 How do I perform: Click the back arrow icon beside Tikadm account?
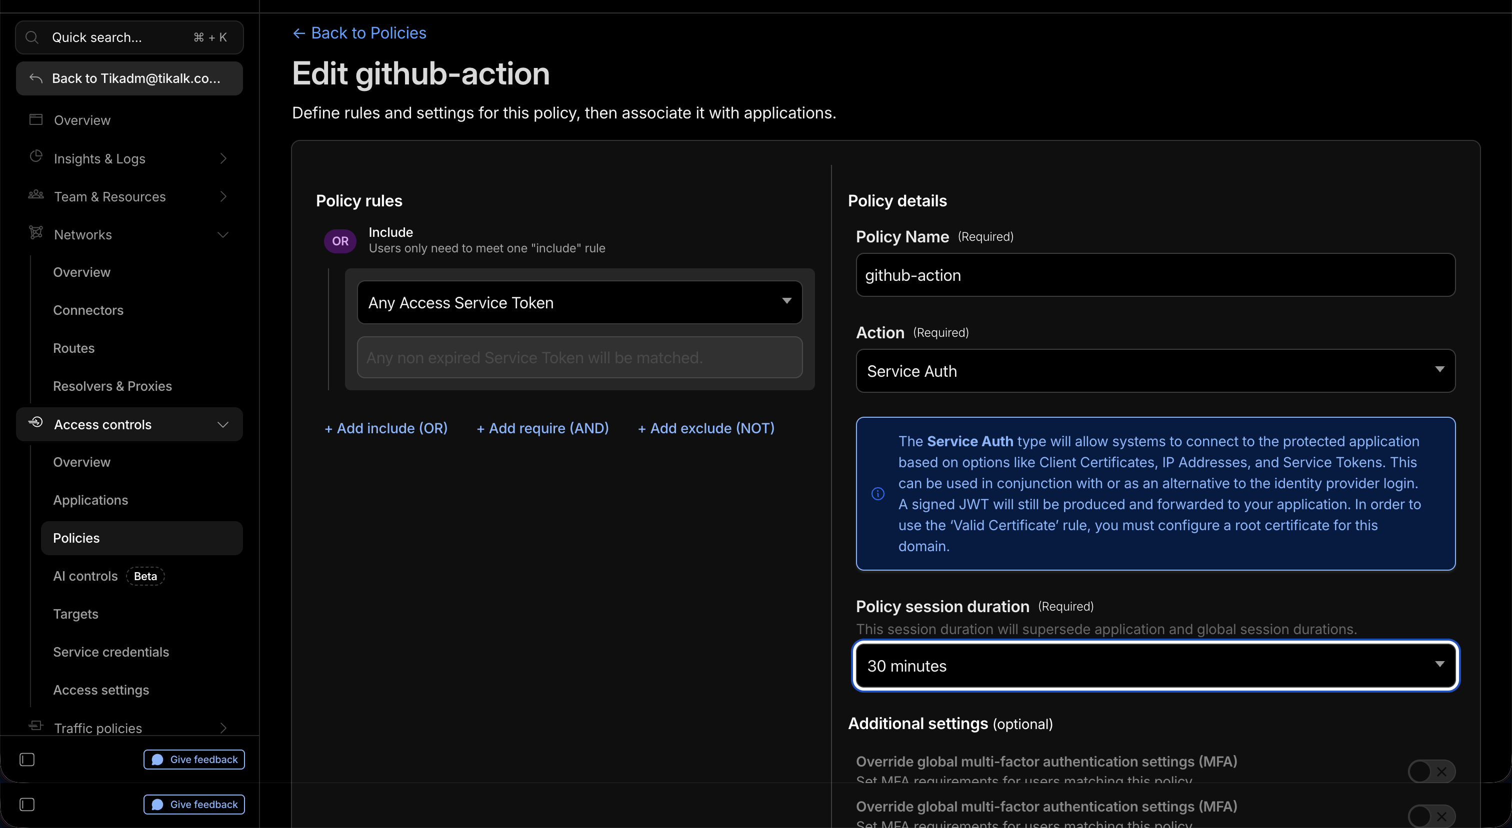(36, 78)
